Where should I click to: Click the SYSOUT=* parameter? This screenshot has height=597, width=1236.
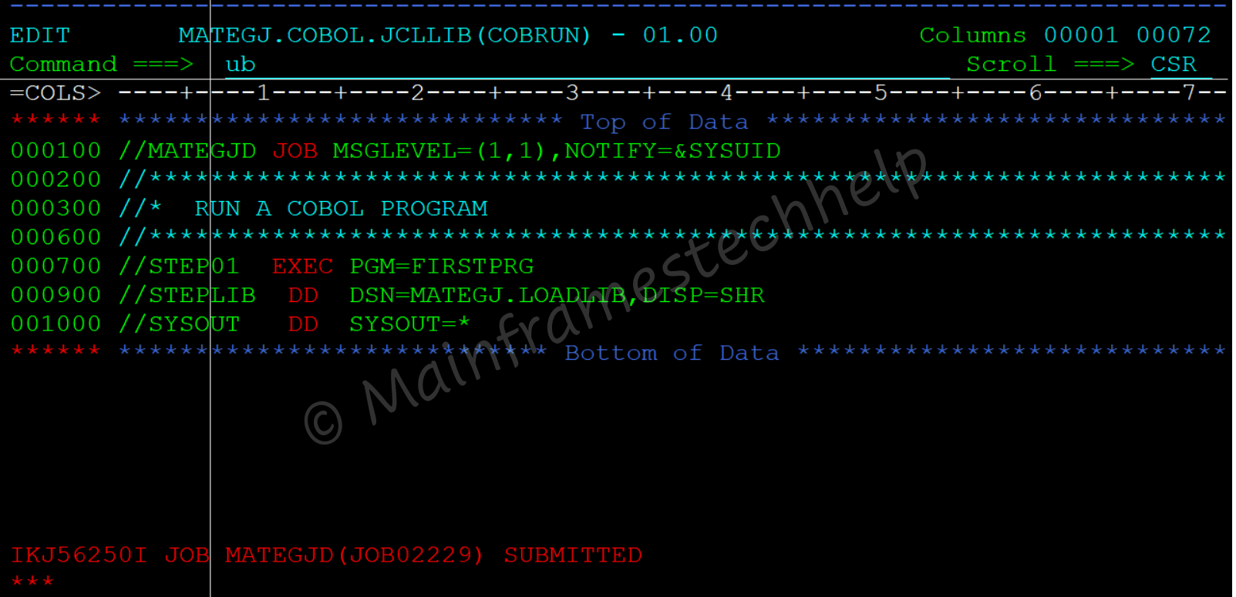click(409, 324)
